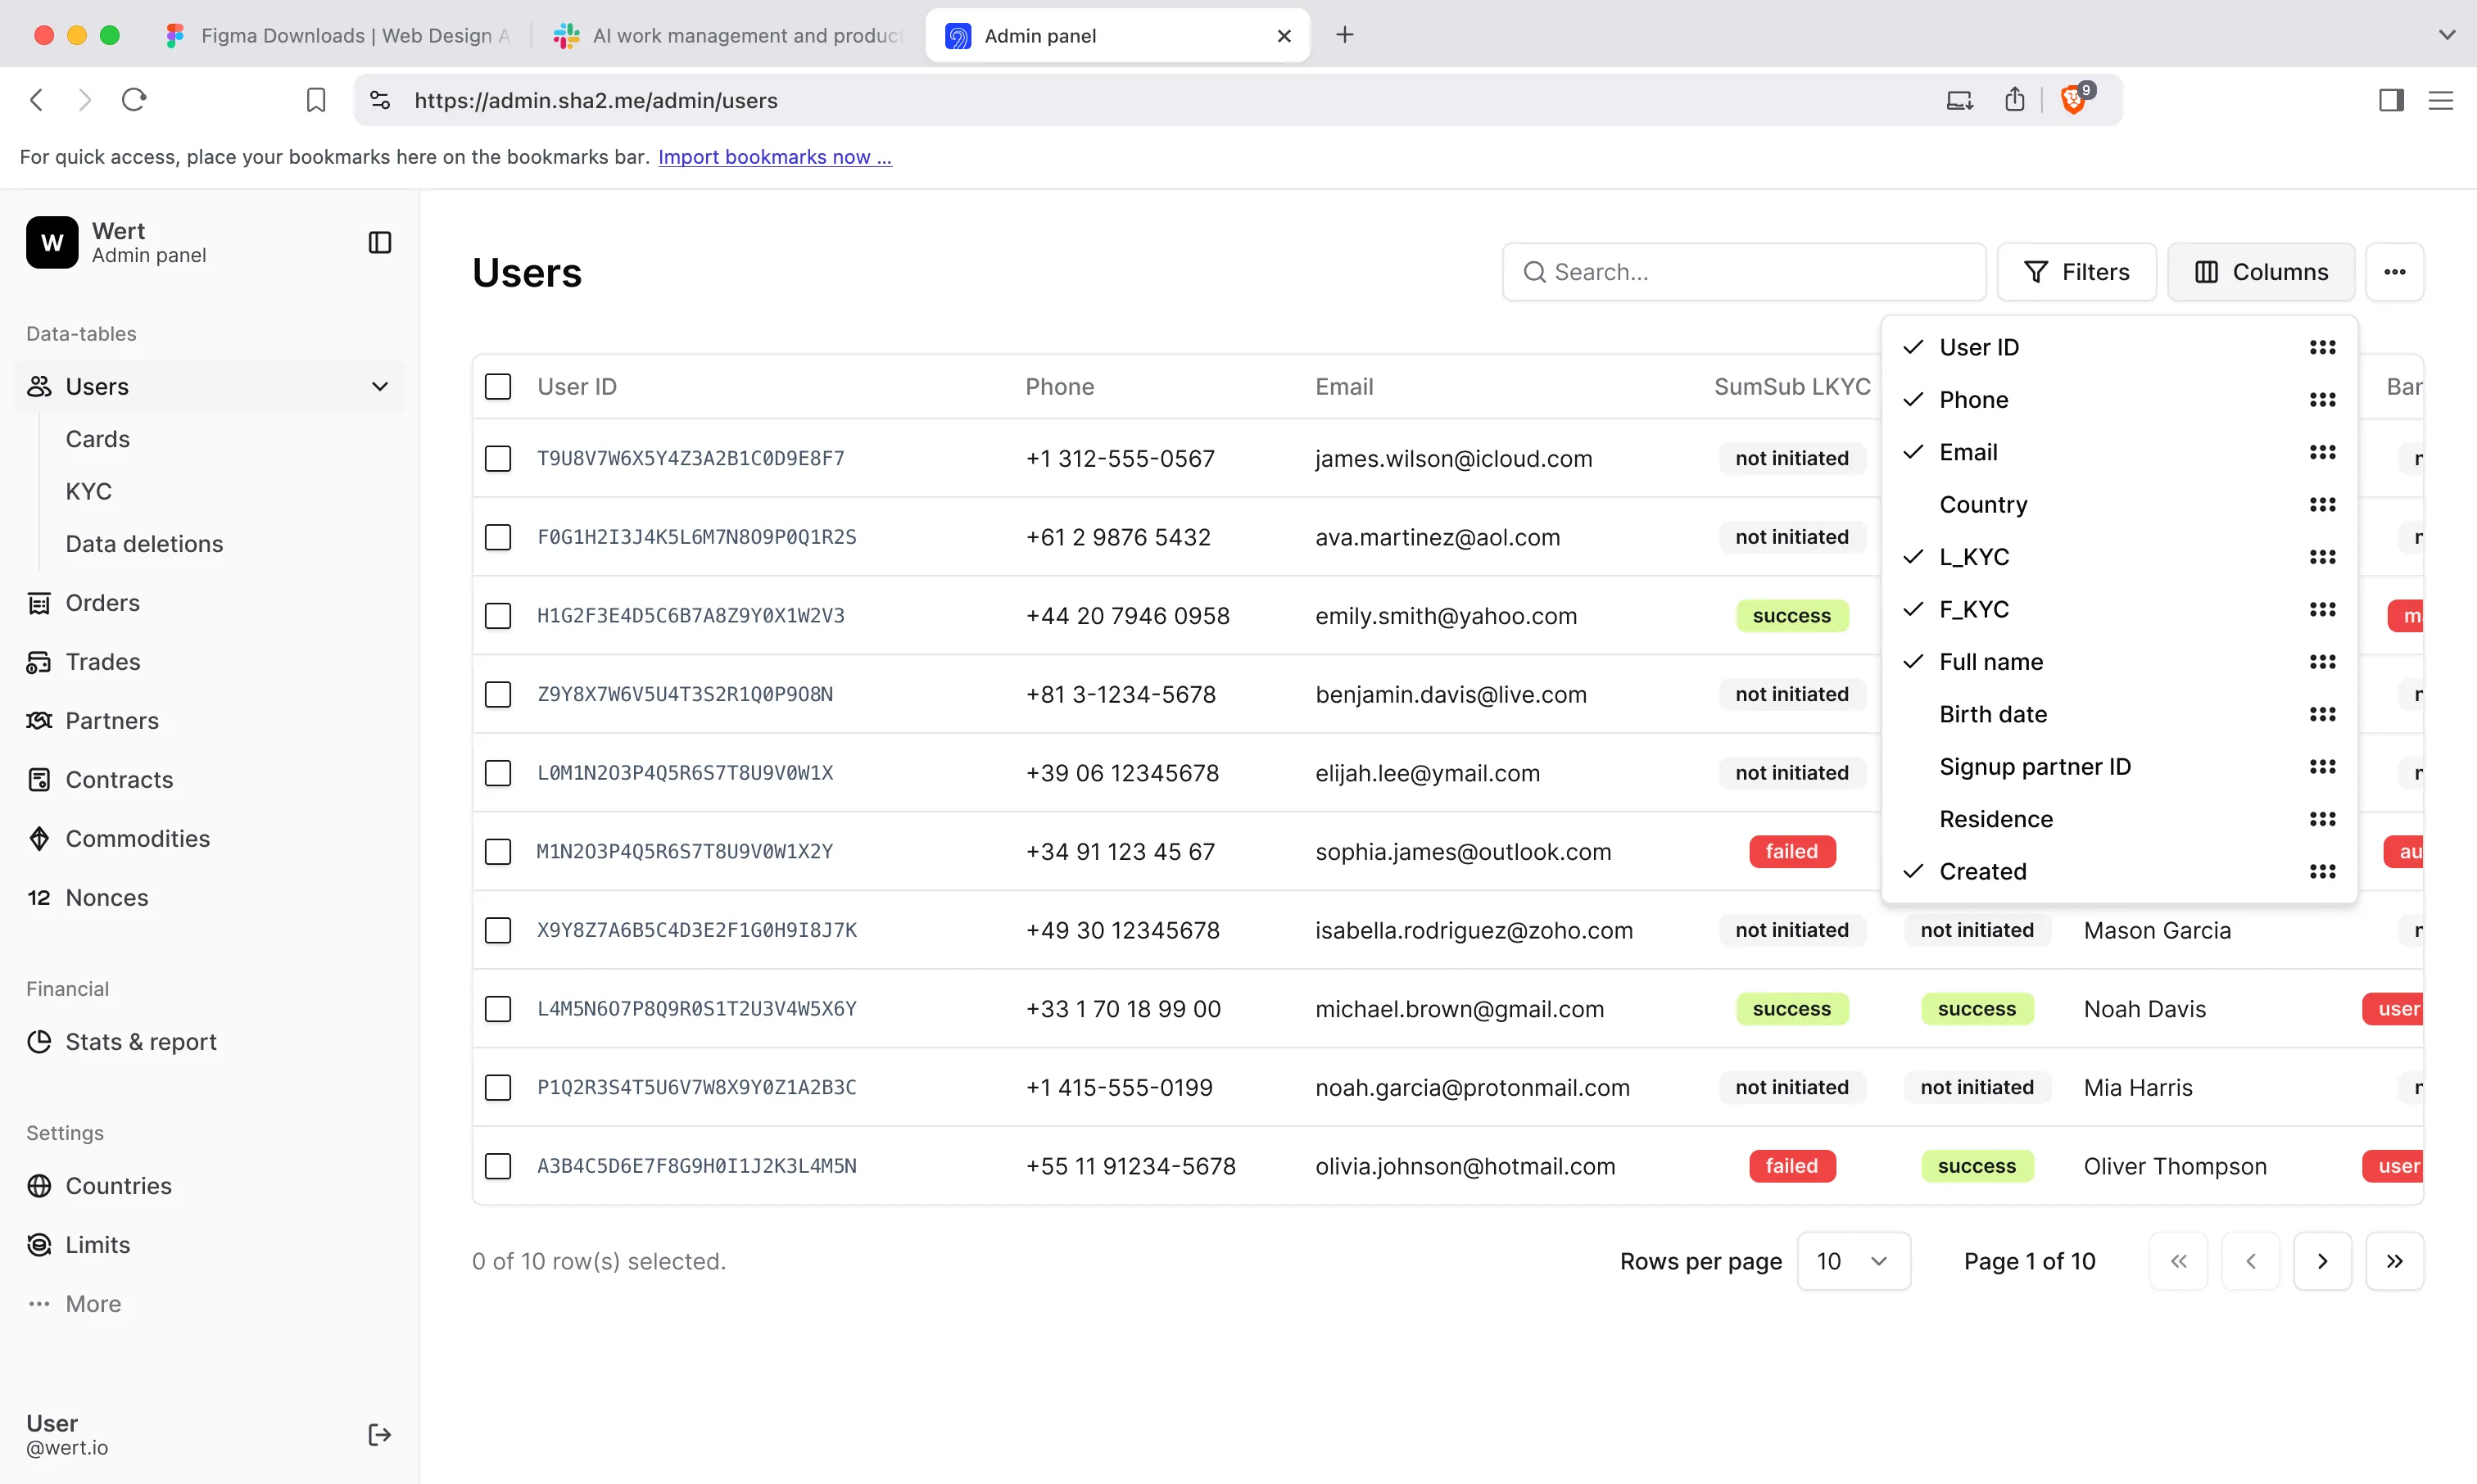
Task: Select the Users sidebar icon
Action: (39, 386)
